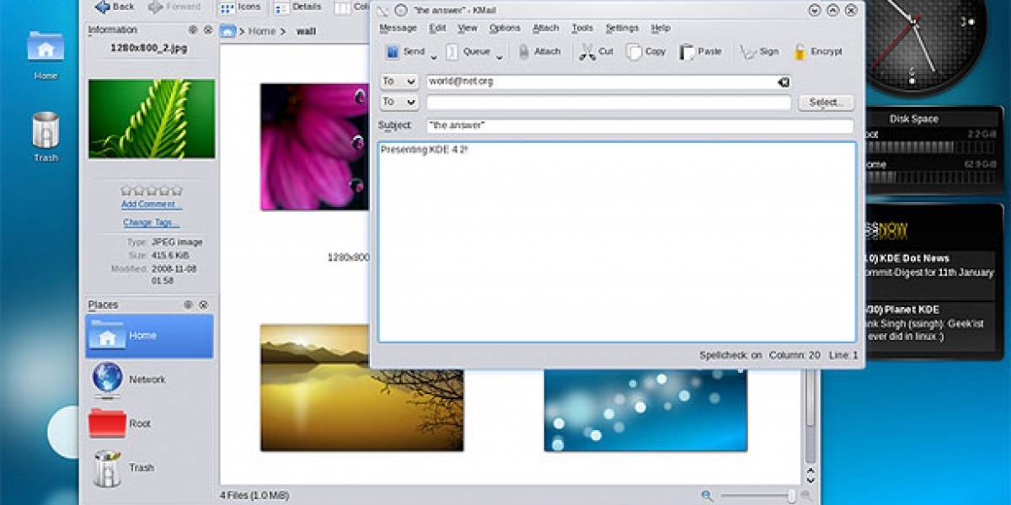Image resolution: width=1011 pixels, height=505 pixels.
Task: Open the Options menu in KMail
Action: pyautogui.click(x=505, y=28)
